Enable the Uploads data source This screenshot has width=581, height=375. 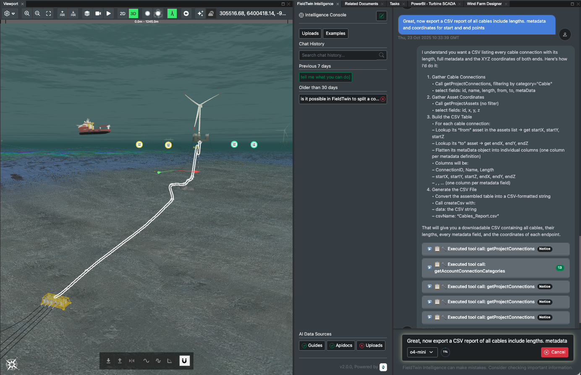(x=371, y=346)
